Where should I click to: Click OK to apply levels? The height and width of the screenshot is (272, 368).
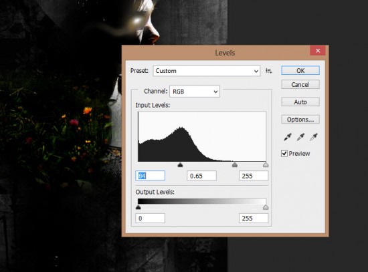pyautogui.click(x=300, y=71)
